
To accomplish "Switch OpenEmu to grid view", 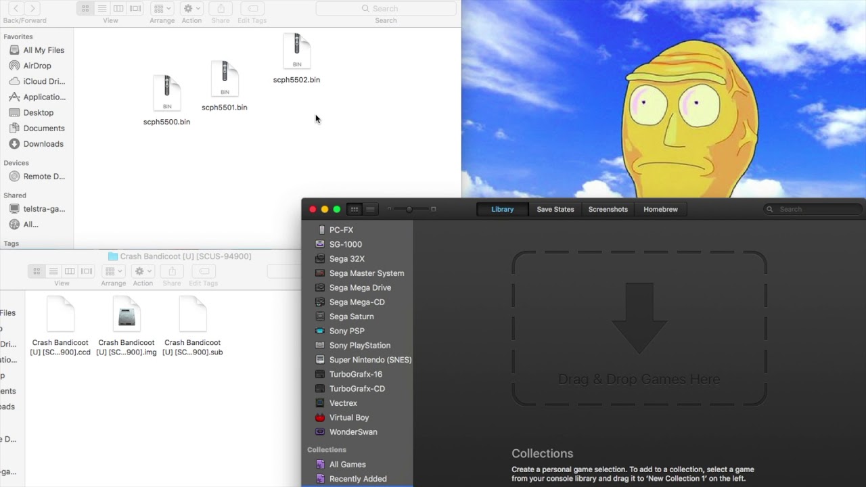I will click(354, 209).
